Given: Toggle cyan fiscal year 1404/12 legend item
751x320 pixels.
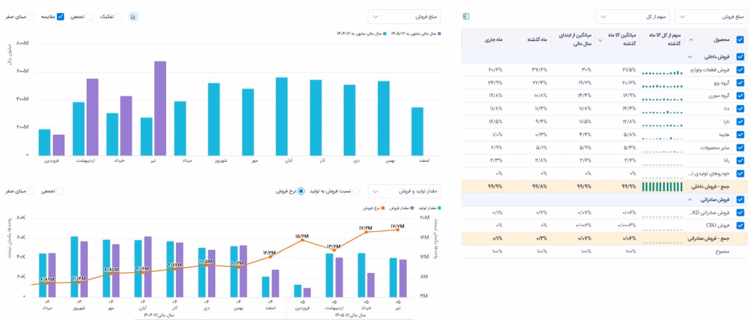Looking at the screenshot, I should click(360, 33).
